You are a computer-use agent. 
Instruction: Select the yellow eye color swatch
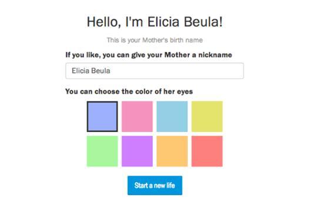coord(207,116)
